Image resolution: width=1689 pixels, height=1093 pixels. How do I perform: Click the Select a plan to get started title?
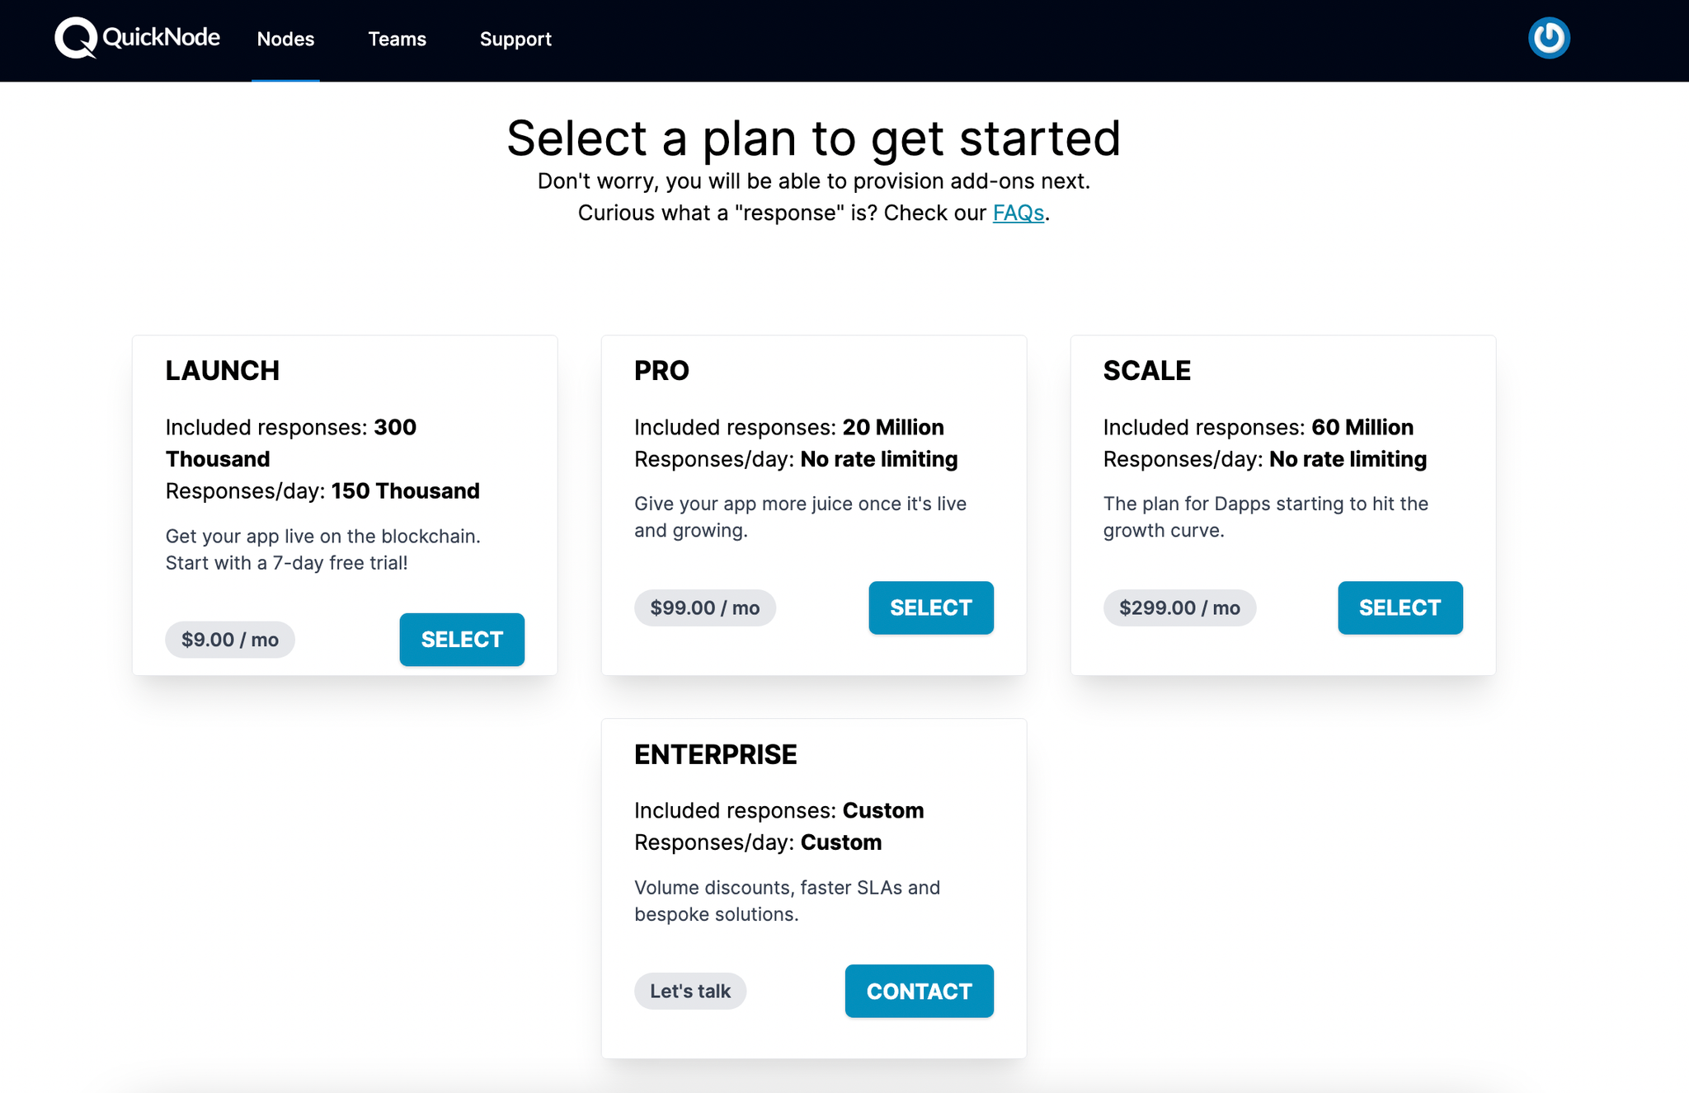813,138
